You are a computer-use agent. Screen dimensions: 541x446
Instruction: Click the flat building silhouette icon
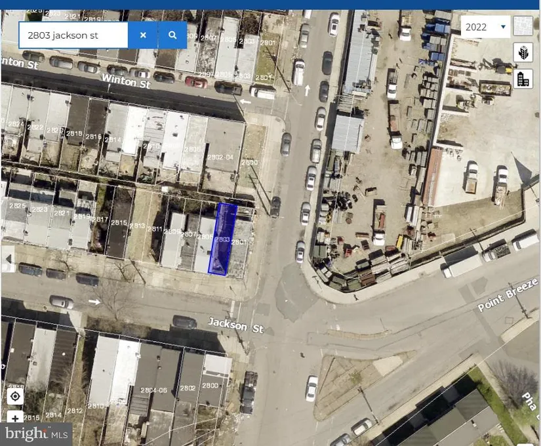pyautogui.click(x=523, y=79)
